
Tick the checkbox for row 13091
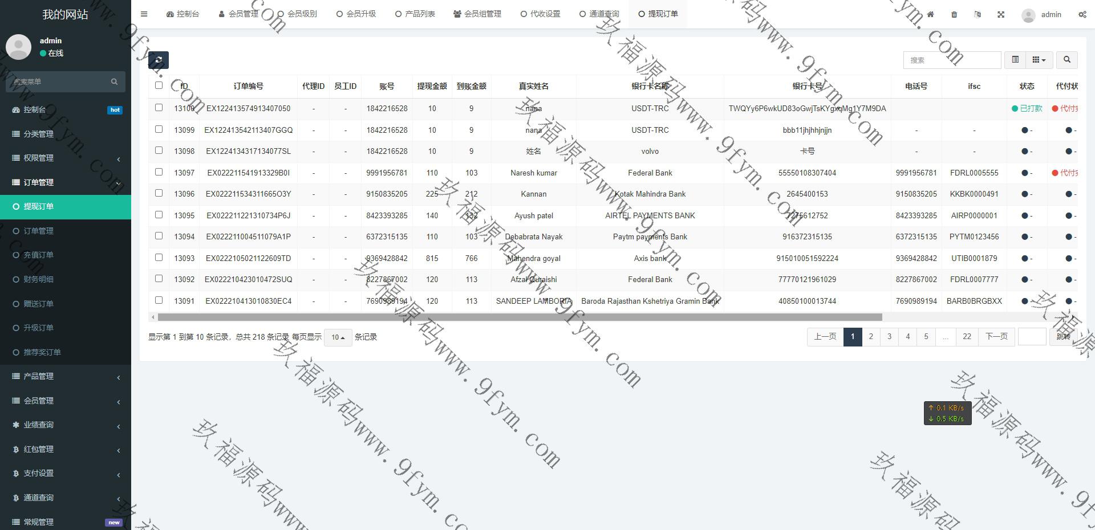[x=159, y=300]
